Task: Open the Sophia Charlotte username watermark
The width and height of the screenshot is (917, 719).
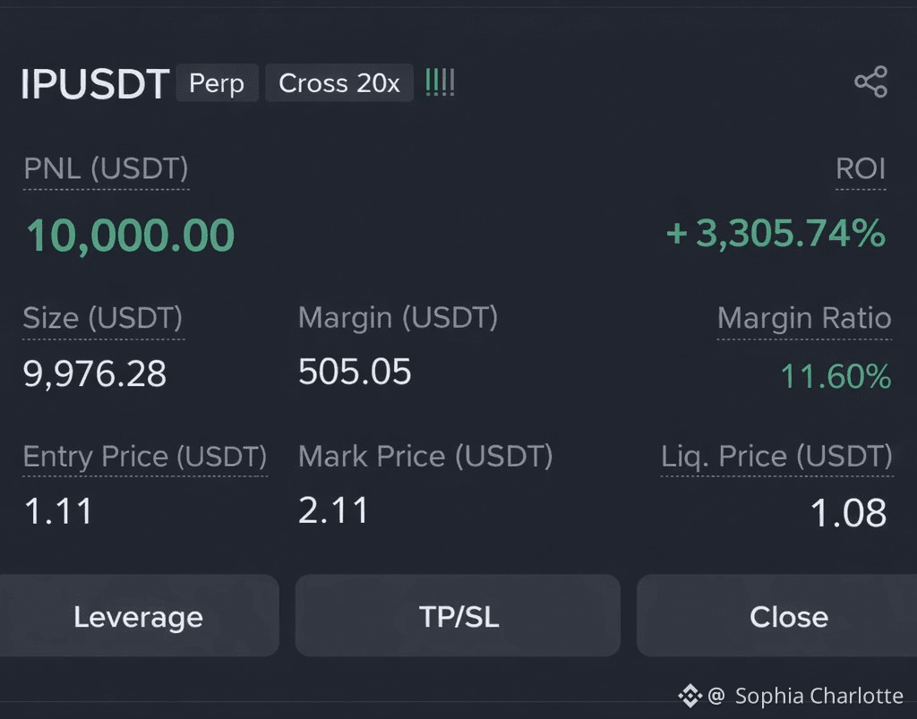Action: click(818, 697)
